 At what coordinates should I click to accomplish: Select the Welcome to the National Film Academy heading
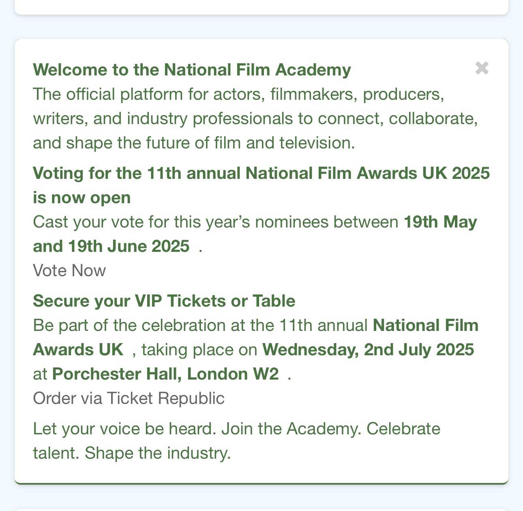click(x=192, y=70)
